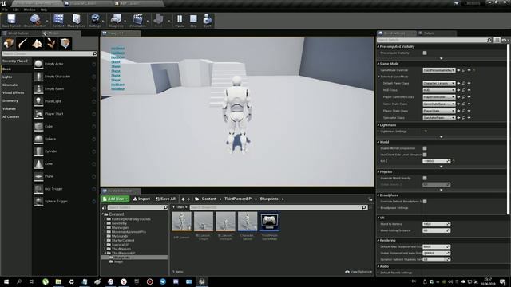Toggle Precomputed Visibility checkbox
This screenshot has width=511, height=287.
click(x=425, y=53)
